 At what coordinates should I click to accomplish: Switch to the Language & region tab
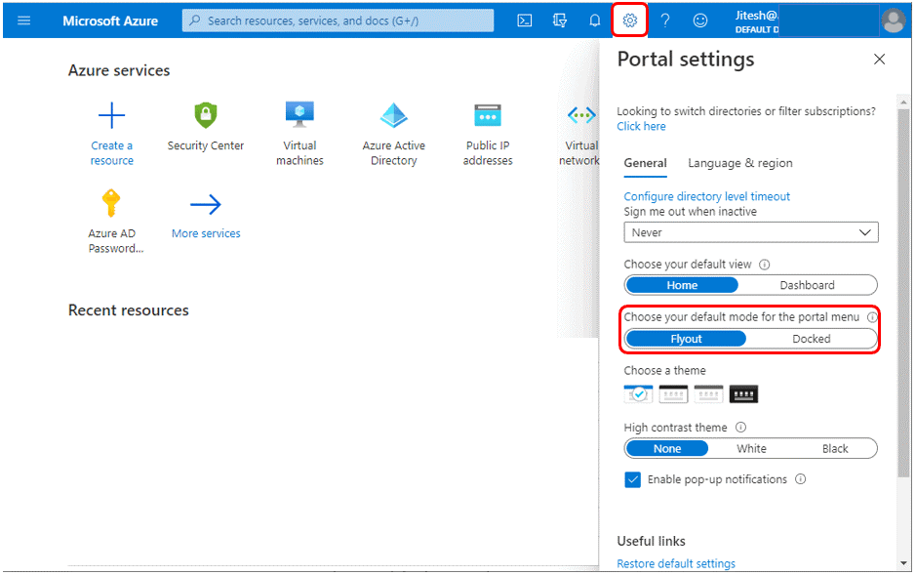point(740,164)
